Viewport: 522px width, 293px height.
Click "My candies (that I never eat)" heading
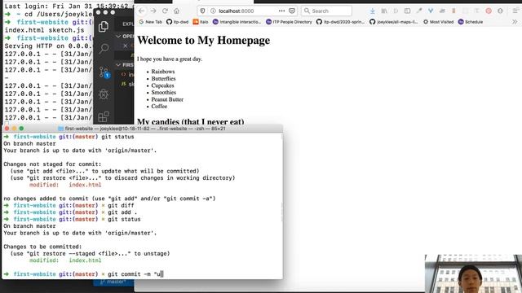pyautogui.click(x=190, y=121)
